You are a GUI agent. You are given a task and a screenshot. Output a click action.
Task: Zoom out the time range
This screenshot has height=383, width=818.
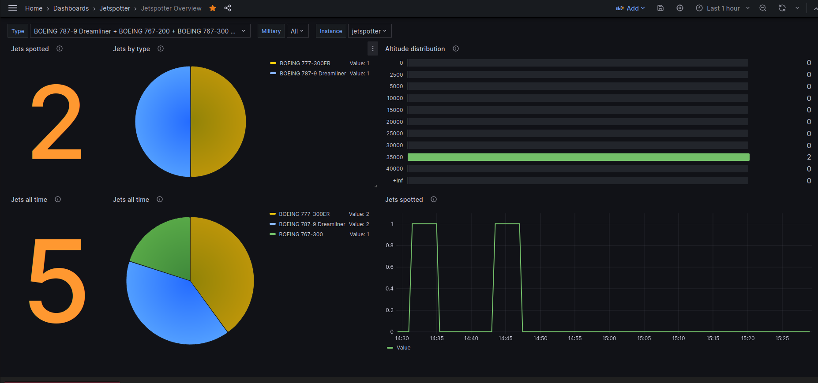763,8
